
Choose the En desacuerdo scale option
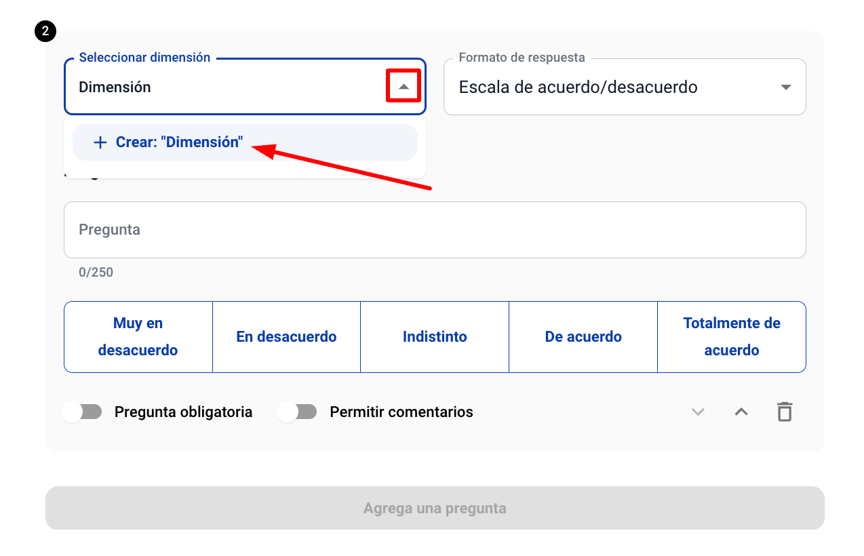(x=286, y=337)
